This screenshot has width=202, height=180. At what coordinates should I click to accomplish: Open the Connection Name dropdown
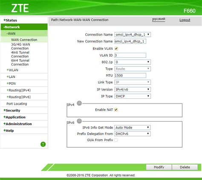click(x=133, y=34)
